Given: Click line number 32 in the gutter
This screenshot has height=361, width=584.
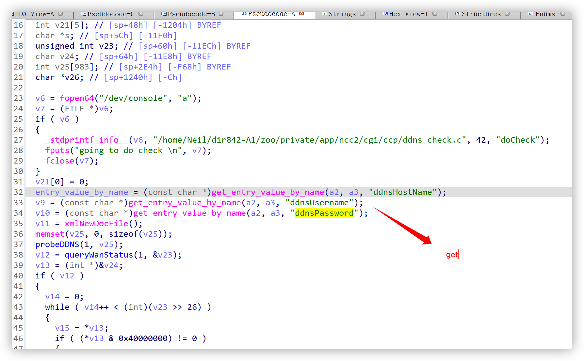Looking at the screenshot, I should [x=18, y=192].
